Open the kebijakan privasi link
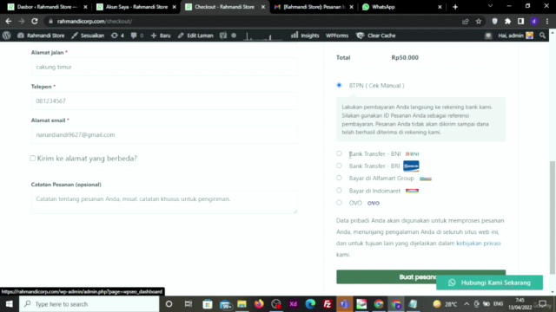The image size is (556, 312). tap(479, 243)
